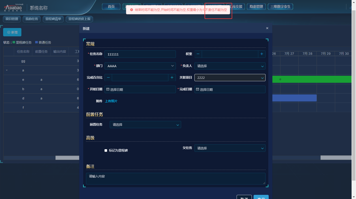356x199 pixels.
Task: Open the 隐患管理 menu tab
Action: (x=256, y=6)
